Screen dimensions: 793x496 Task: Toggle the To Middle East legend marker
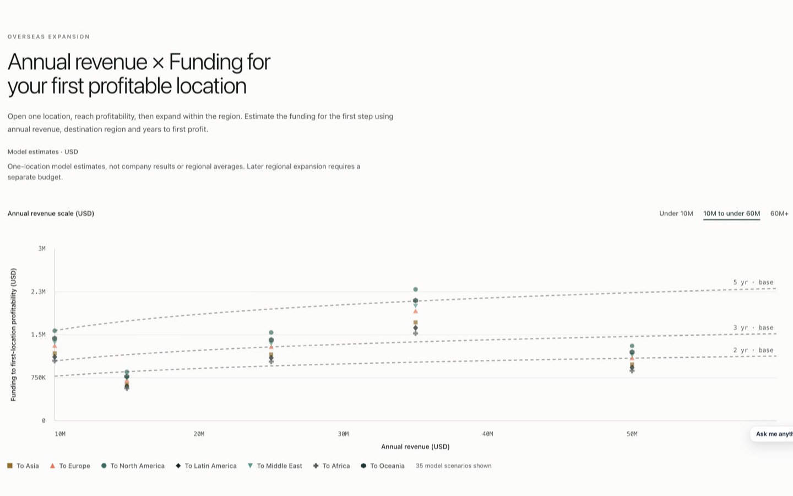250,466
